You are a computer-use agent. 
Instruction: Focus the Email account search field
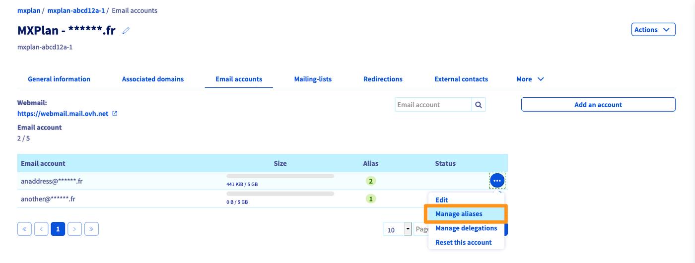[433, 105]
